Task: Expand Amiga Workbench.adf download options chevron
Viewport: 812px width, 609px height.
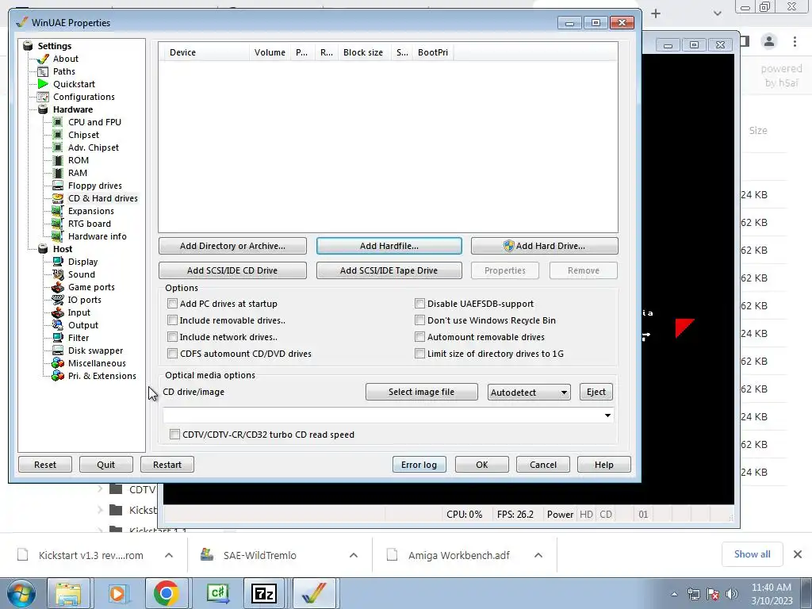Action: (538, 555)
